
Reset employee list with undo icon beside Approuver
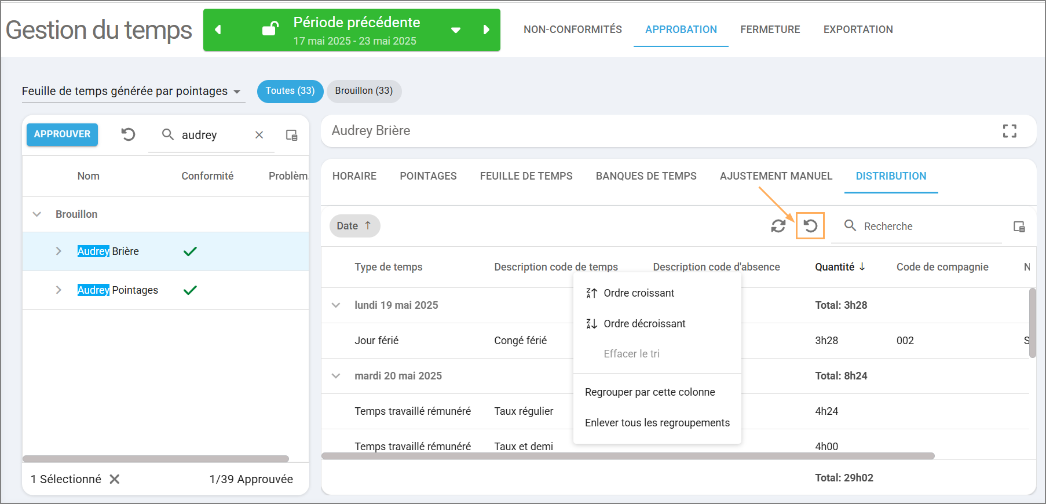pos(128,134)
